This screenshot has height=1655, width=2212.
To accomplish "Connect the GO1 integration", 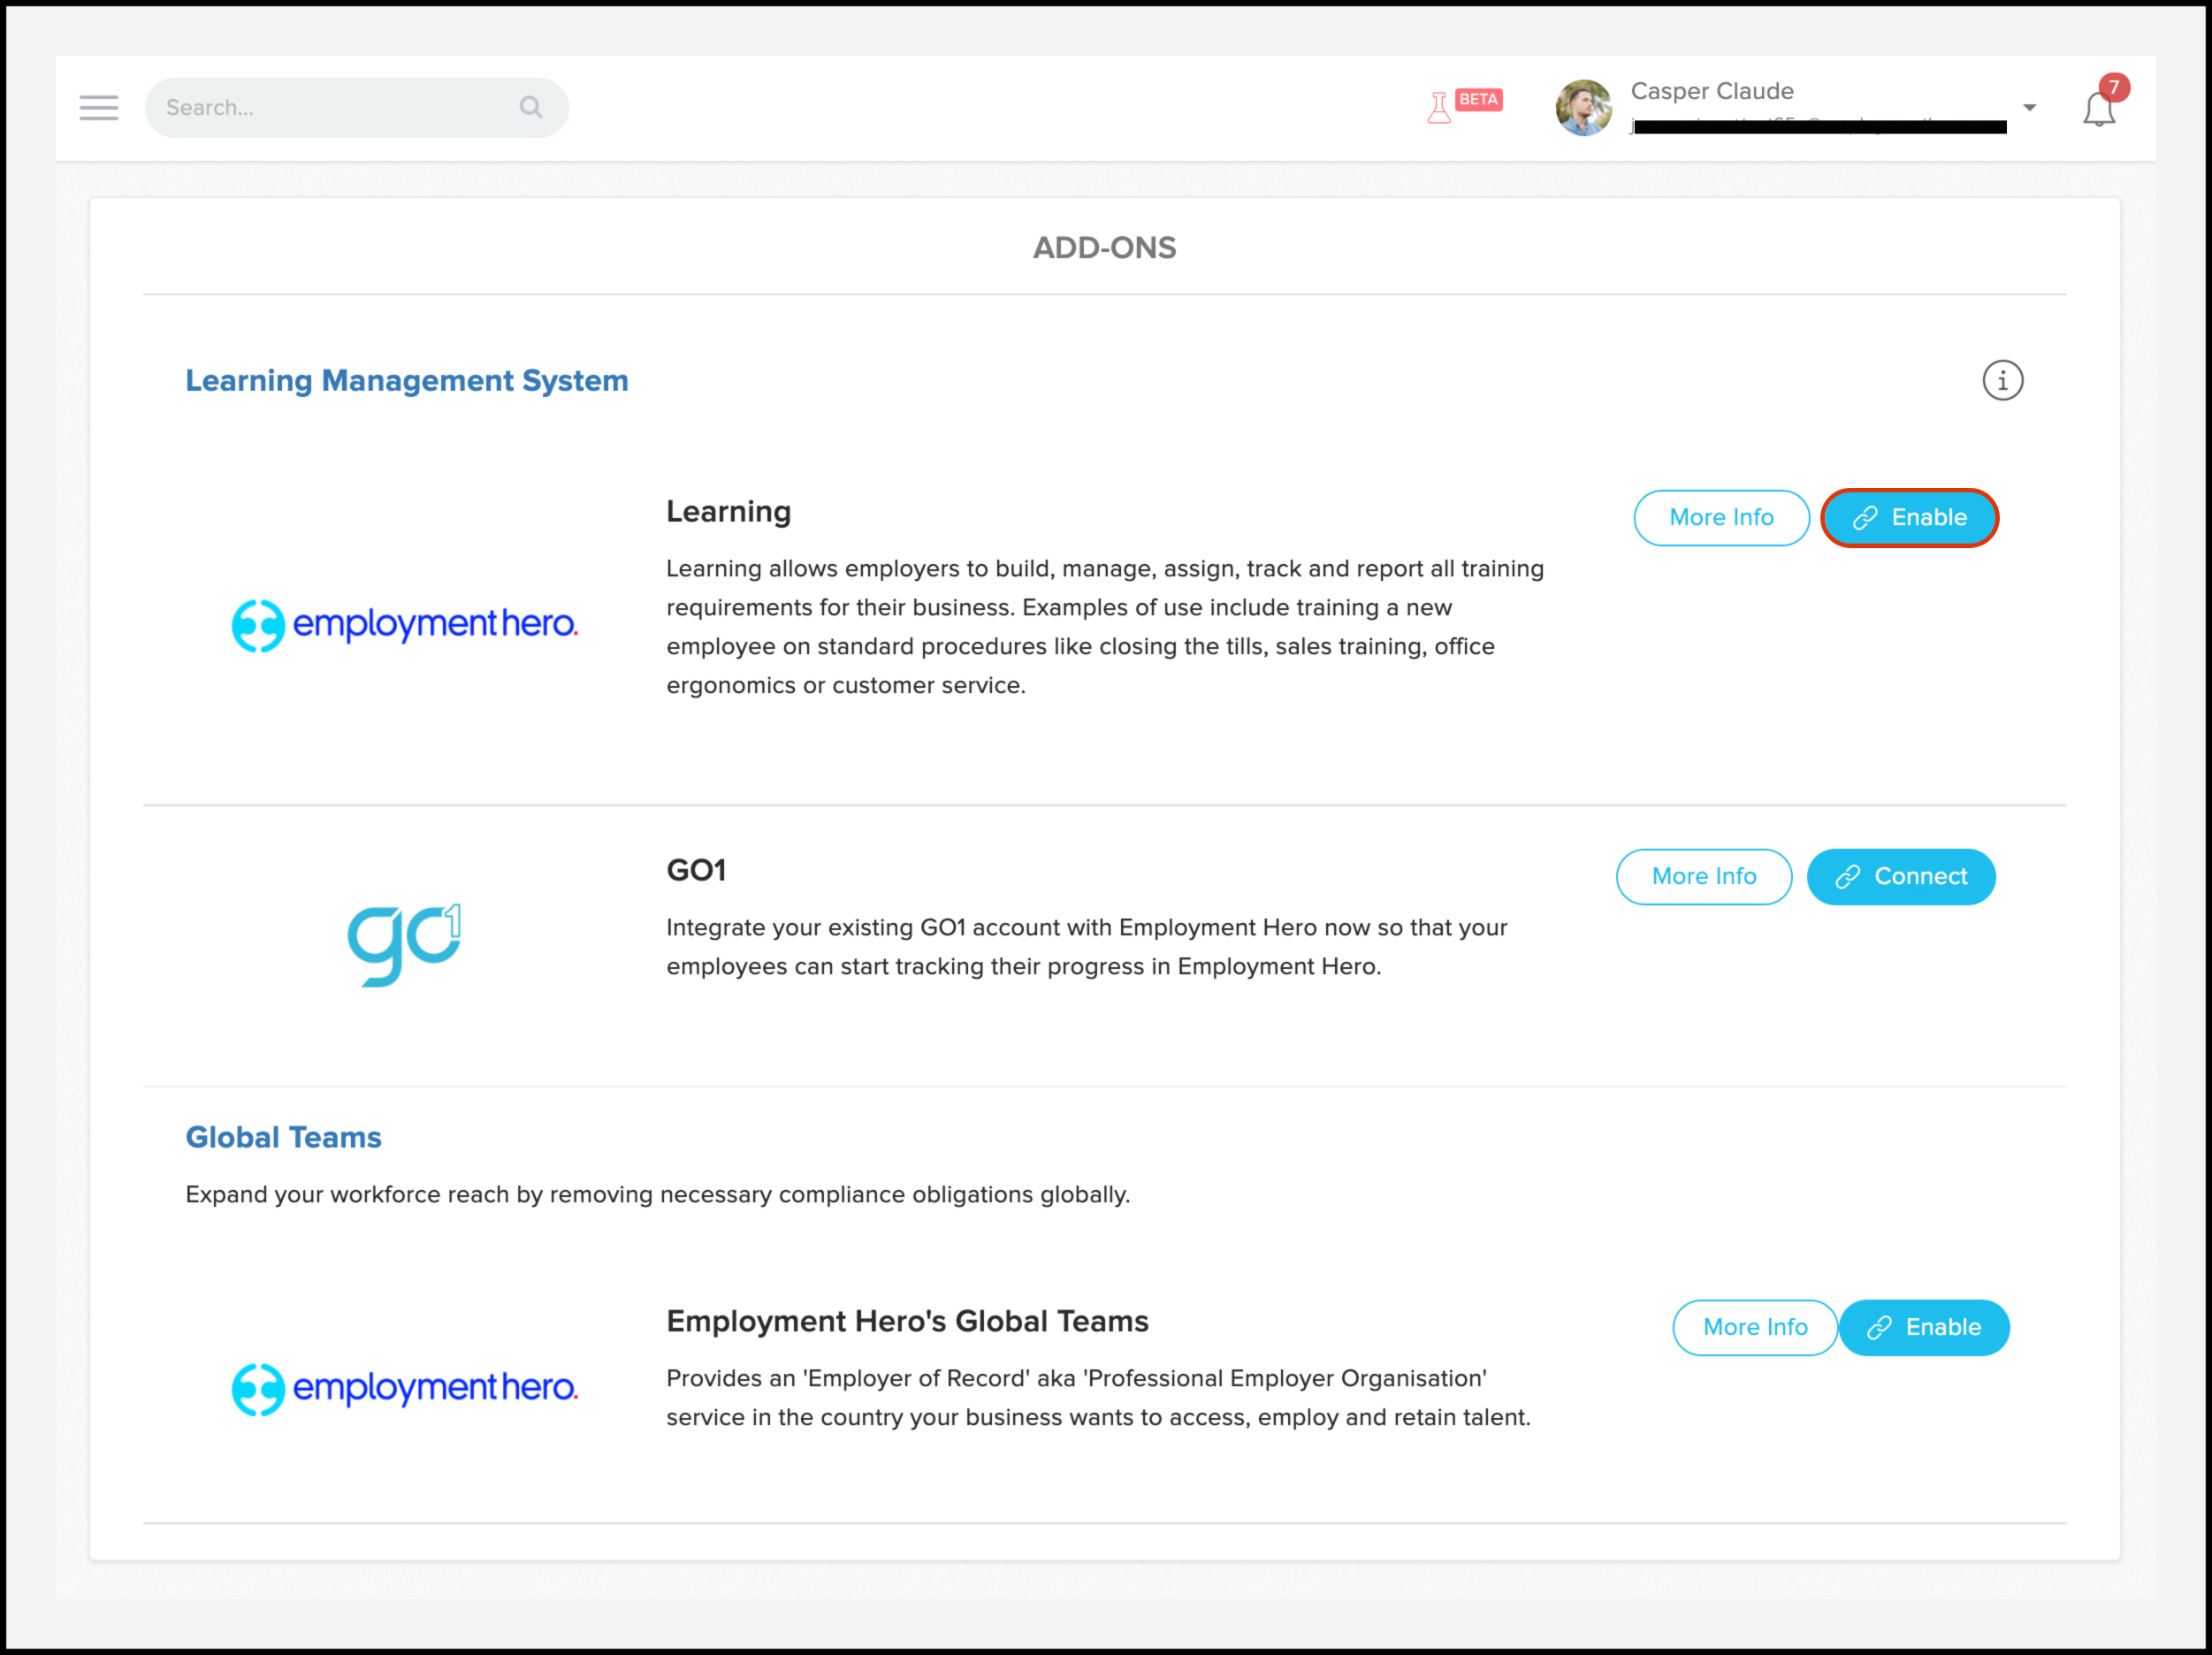I will (1900, 876).
